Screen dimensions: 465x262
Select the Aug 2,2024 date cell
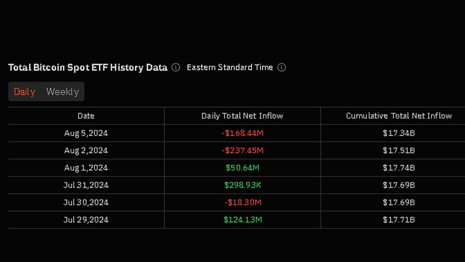tap(86, 150)
